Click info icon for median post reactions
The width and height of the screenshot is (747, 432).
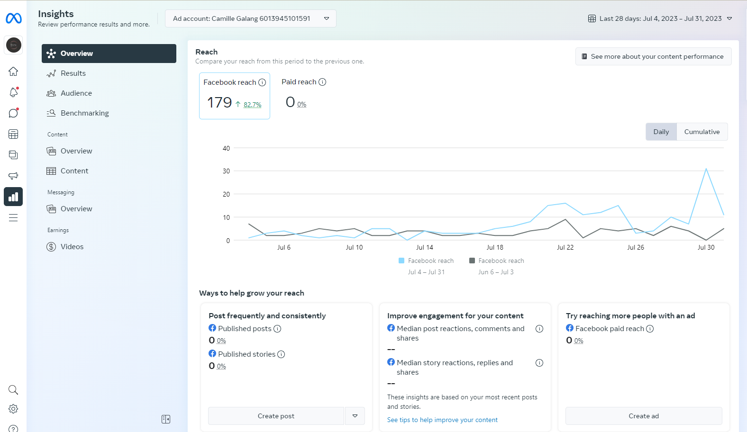pos(539,329)
